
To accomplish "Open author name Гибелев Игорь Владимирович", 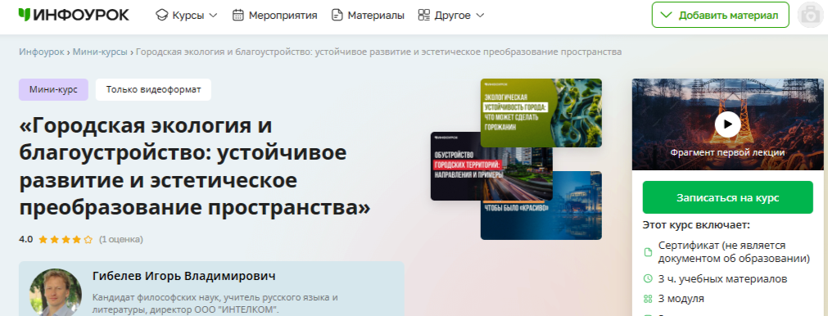I will point(183,277).
